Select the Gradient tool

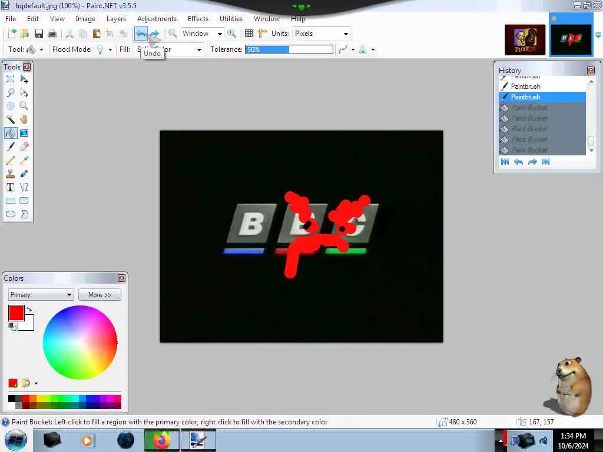[24, 133]
